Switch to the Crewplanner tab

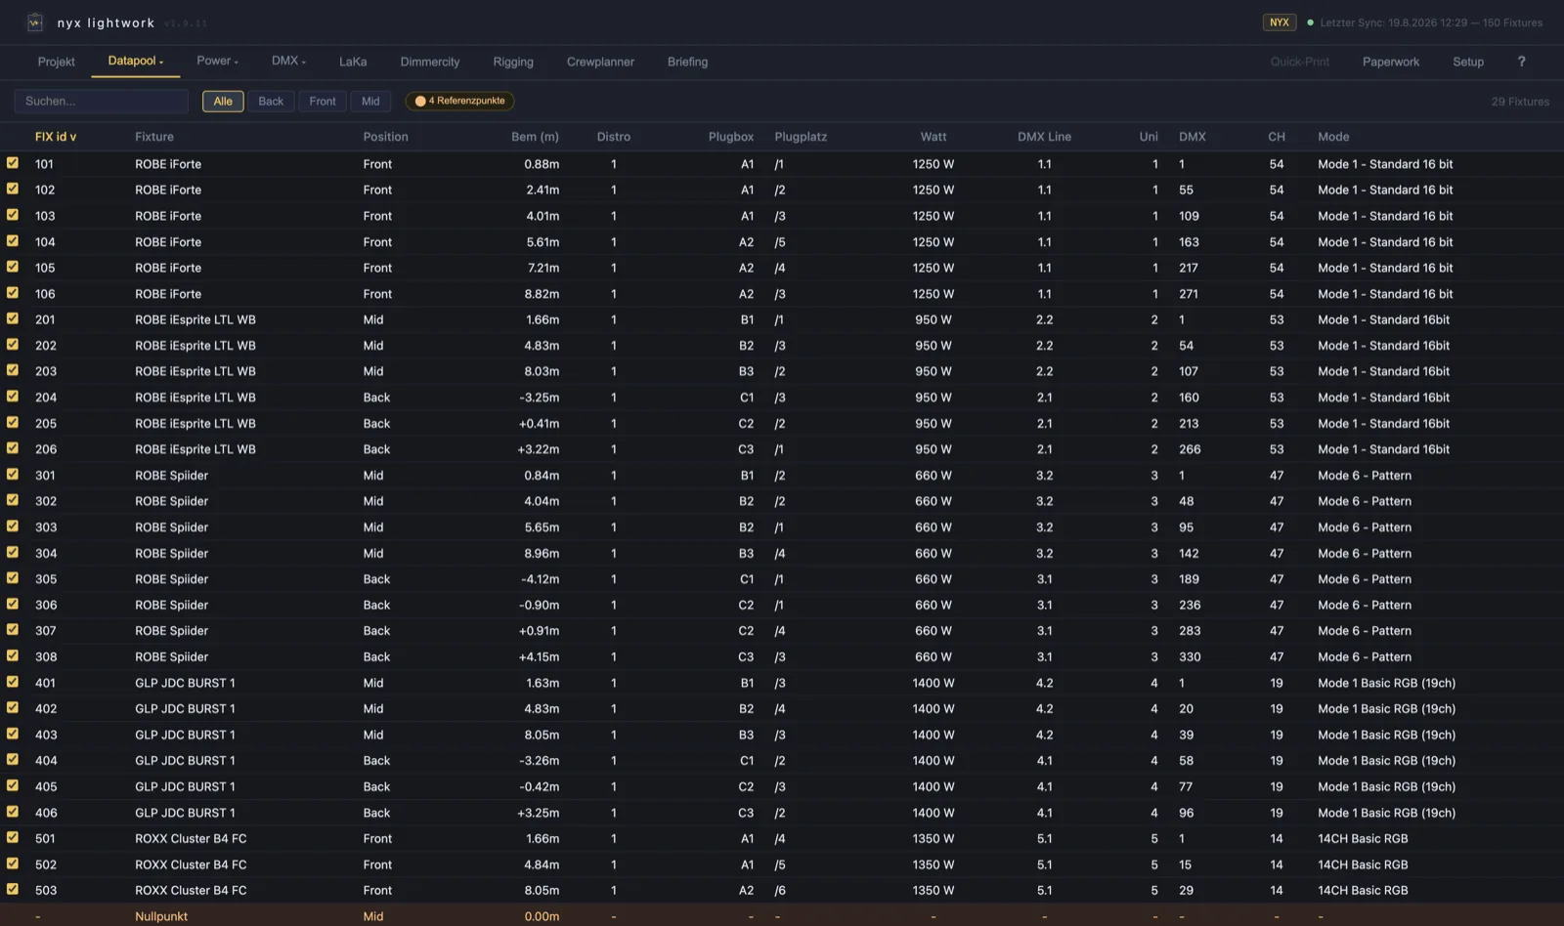(600, 62)
